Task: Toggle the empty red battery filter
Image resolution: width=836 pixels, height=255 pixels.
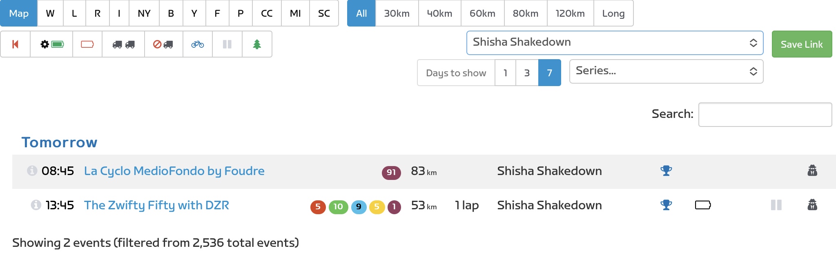Action: pyautogui.click(x=87, y=44)
